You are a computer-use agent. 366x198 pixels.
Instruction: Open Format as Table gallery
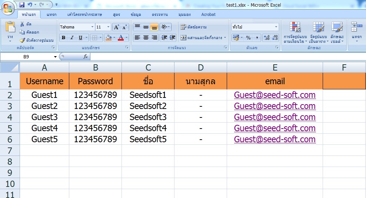click(319, 33)
